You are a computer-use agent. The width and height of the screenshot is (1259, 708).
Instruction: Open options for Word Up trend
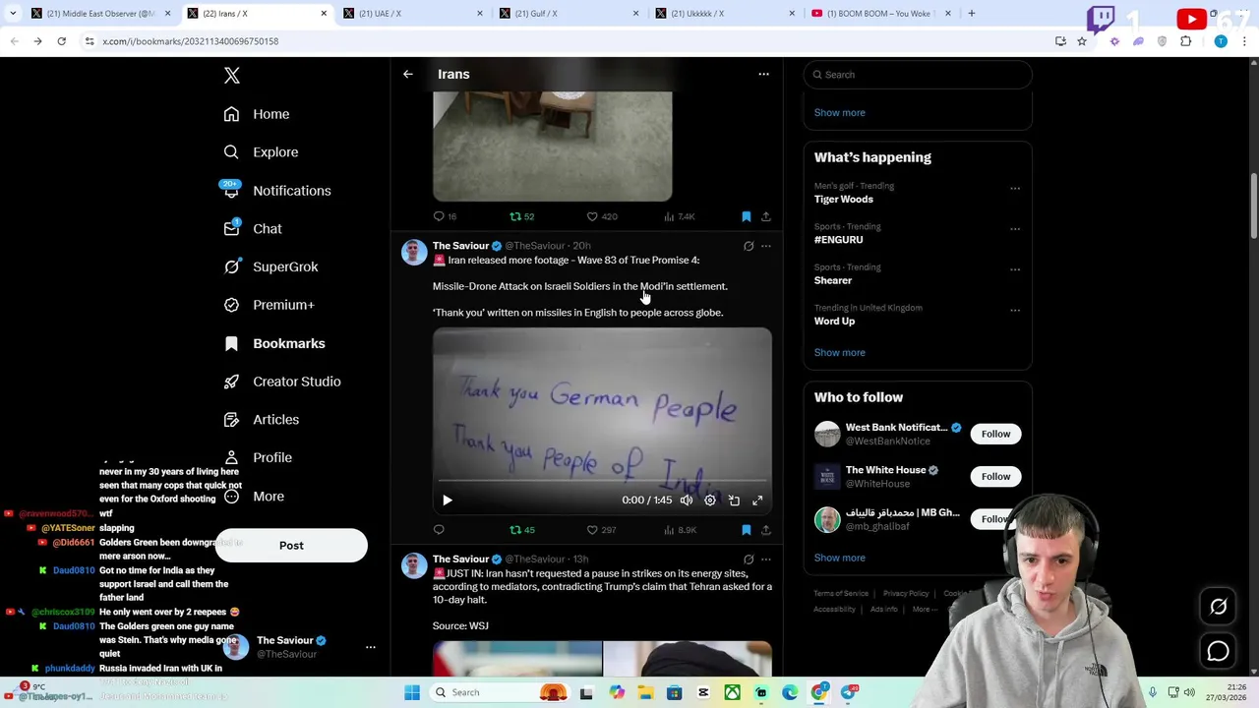click(1014, 311)
